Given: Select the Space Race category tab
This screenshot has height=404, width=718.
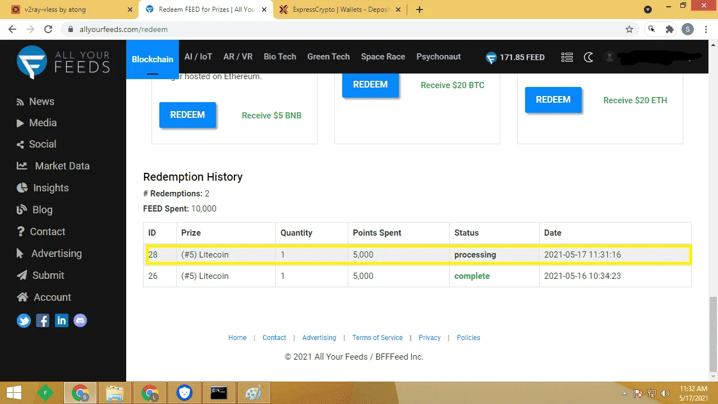Looking at the screenshot, I should click(x=383, y=57).
